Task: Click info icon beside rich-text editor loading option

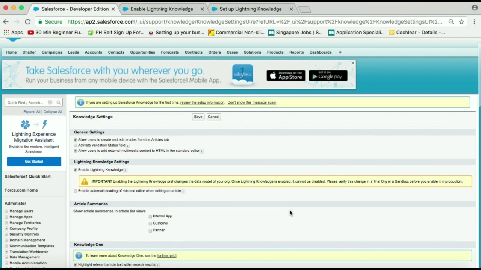Action: tap(183, 191)
